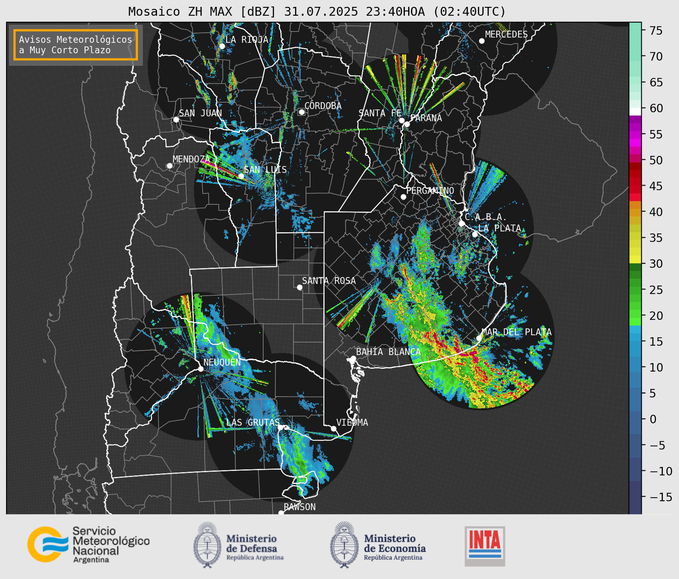Click the CÓRDOBA city marker dot
The image size is (679, 579).
click(x=301, y=112)
